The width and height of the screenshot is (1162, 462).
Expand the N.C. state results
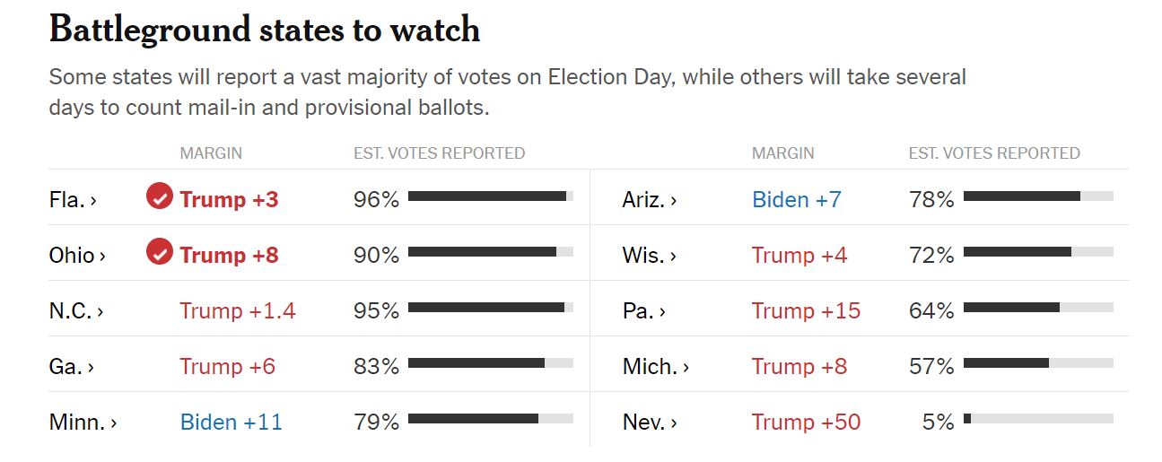pos(76,311)
